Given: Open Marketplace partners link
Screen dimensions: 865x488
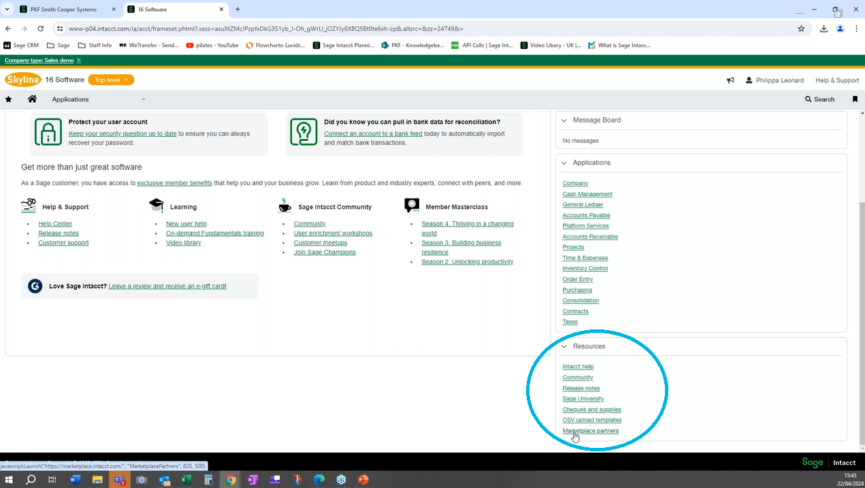Looking at the screenshot, I should pos(591,431).
